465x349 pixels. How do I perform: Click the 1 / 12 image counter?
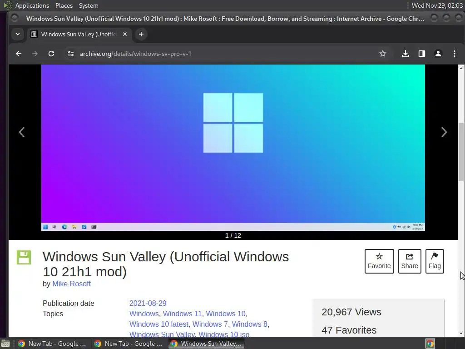point(233,235)
